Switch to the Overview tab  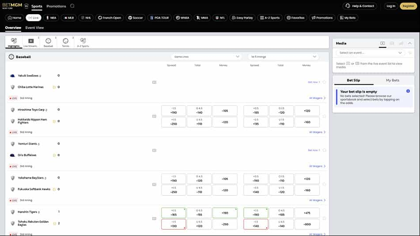coord(13,28)
